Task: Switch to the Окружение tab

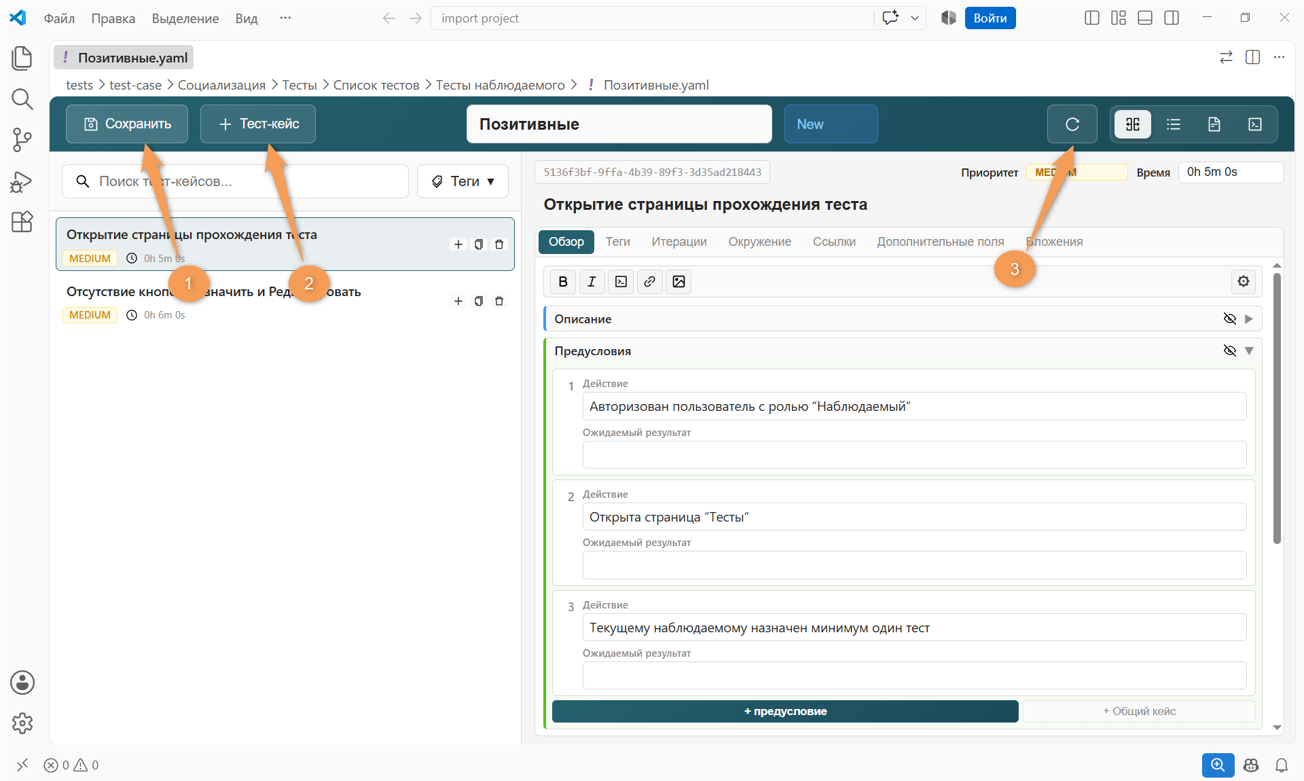Action: (759, 242)
